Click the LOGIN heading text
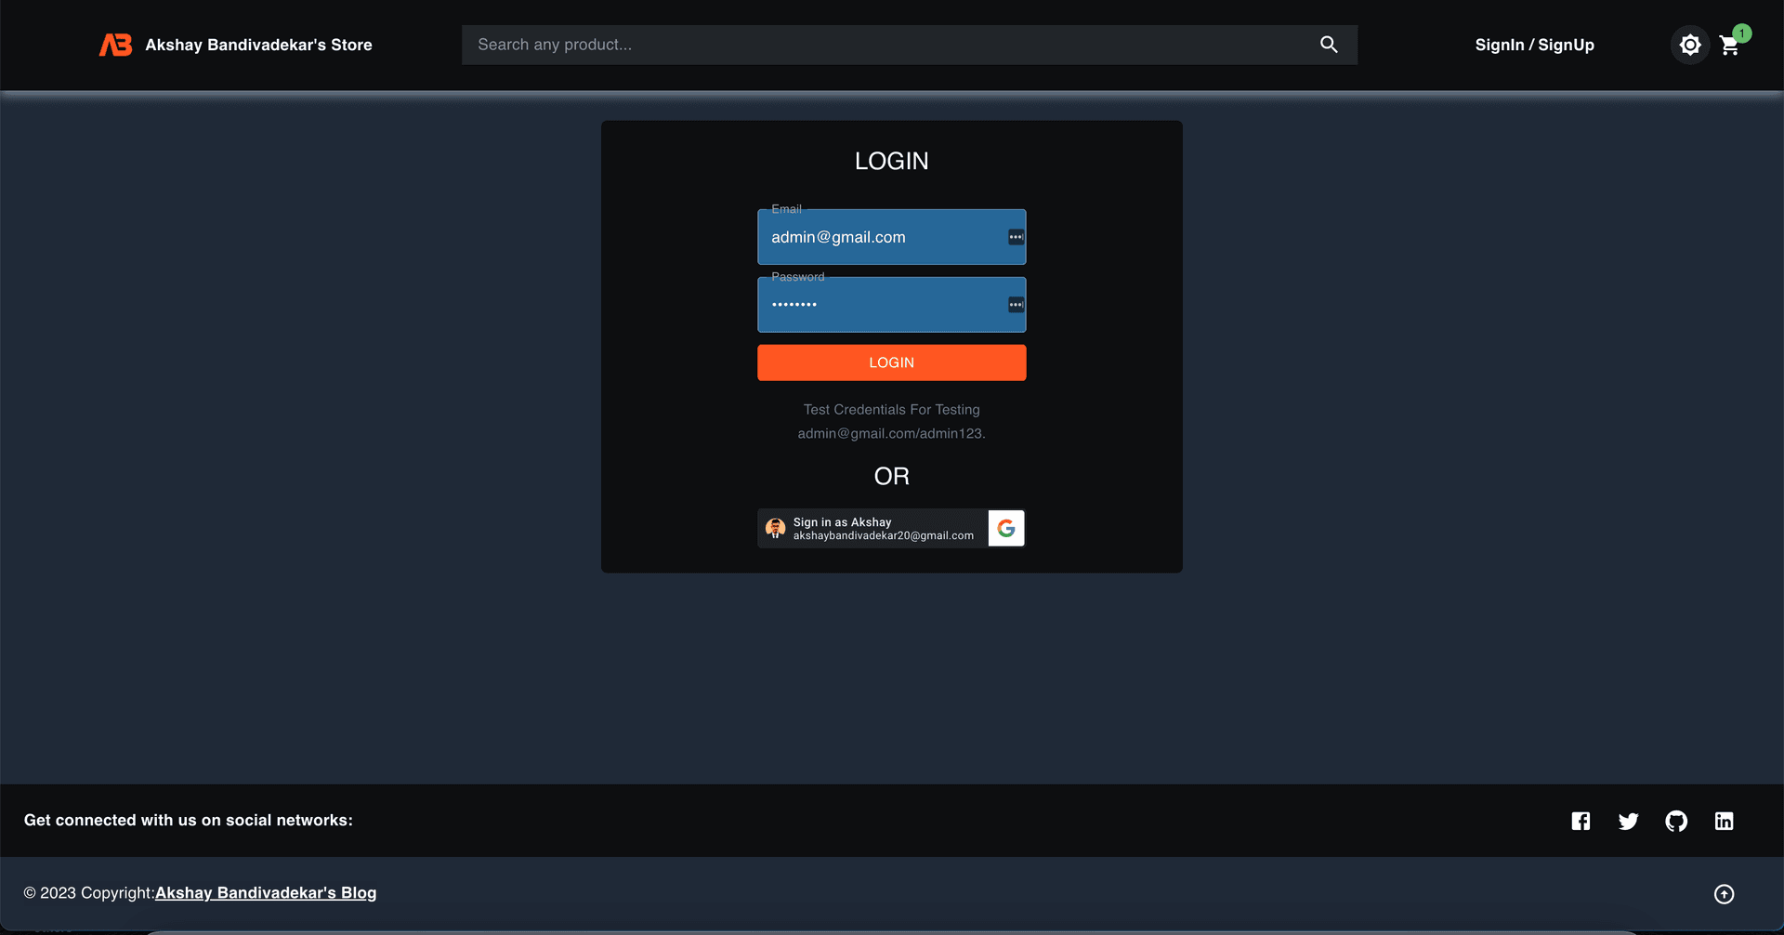 892,161
